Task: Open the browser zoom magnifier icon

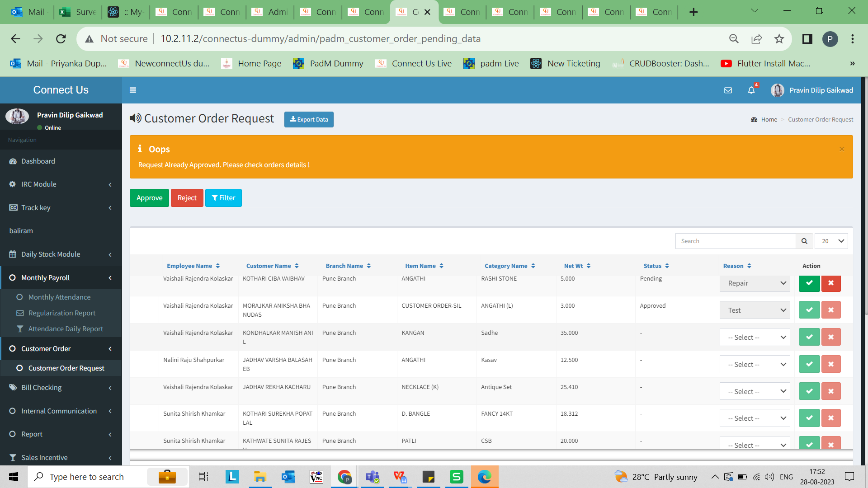Action: (734, 39)
